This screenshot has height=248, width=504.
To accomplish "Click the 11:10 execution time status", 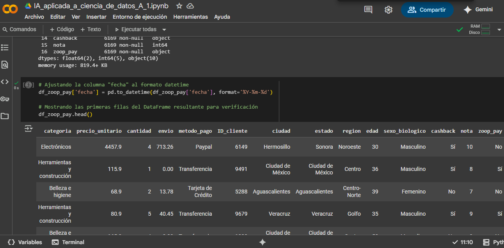I will 463,242.
